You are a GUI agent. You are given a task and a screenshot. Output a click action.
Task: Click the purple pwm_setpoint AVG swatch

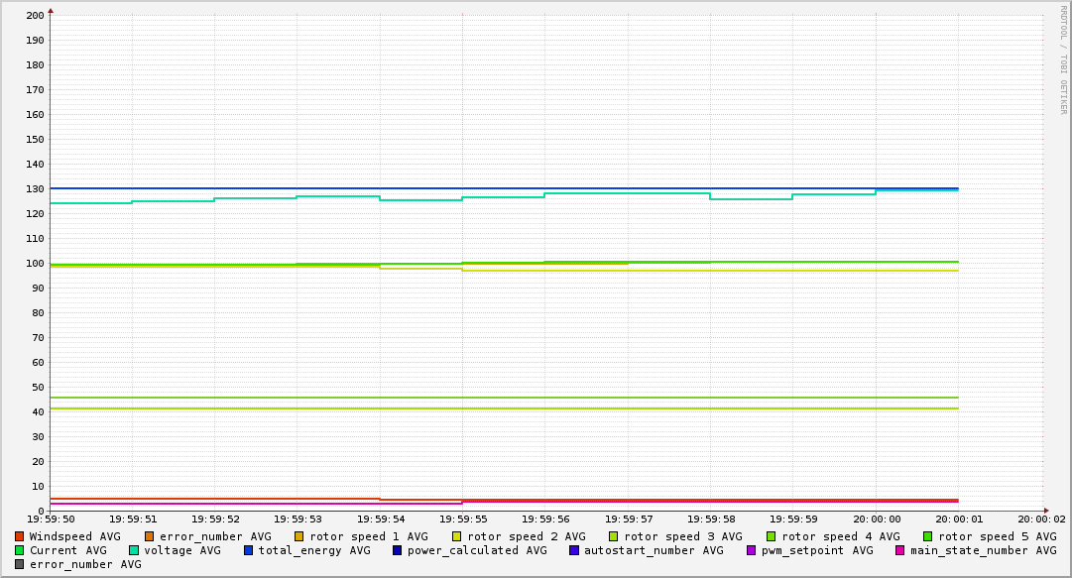(752, 550)
